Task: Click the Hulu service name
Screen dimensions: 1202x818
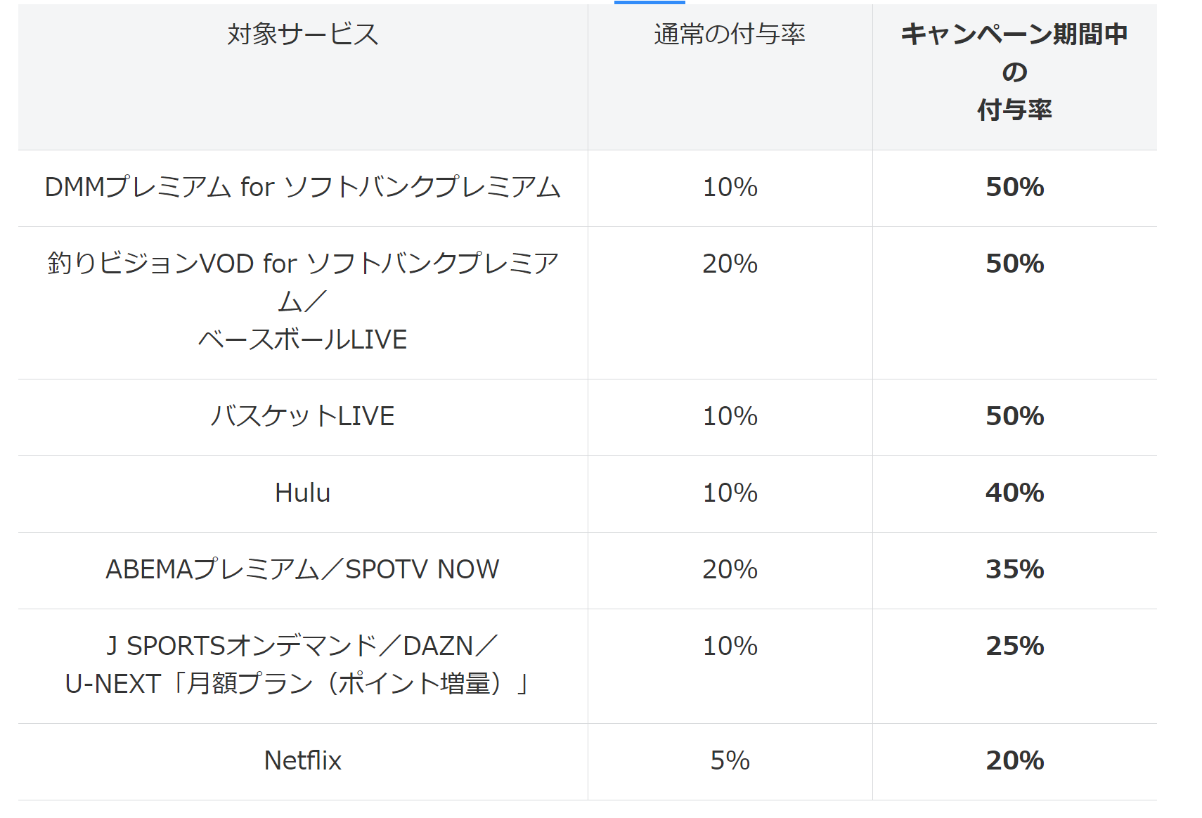Action: 302,493
